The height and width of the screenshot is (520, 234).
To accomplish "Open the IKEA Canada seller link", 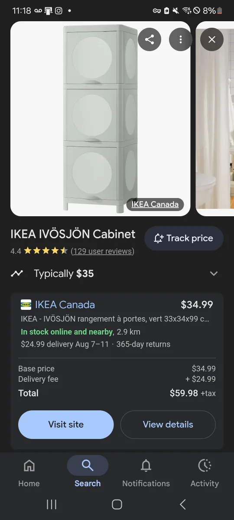I will click(65, 305).
